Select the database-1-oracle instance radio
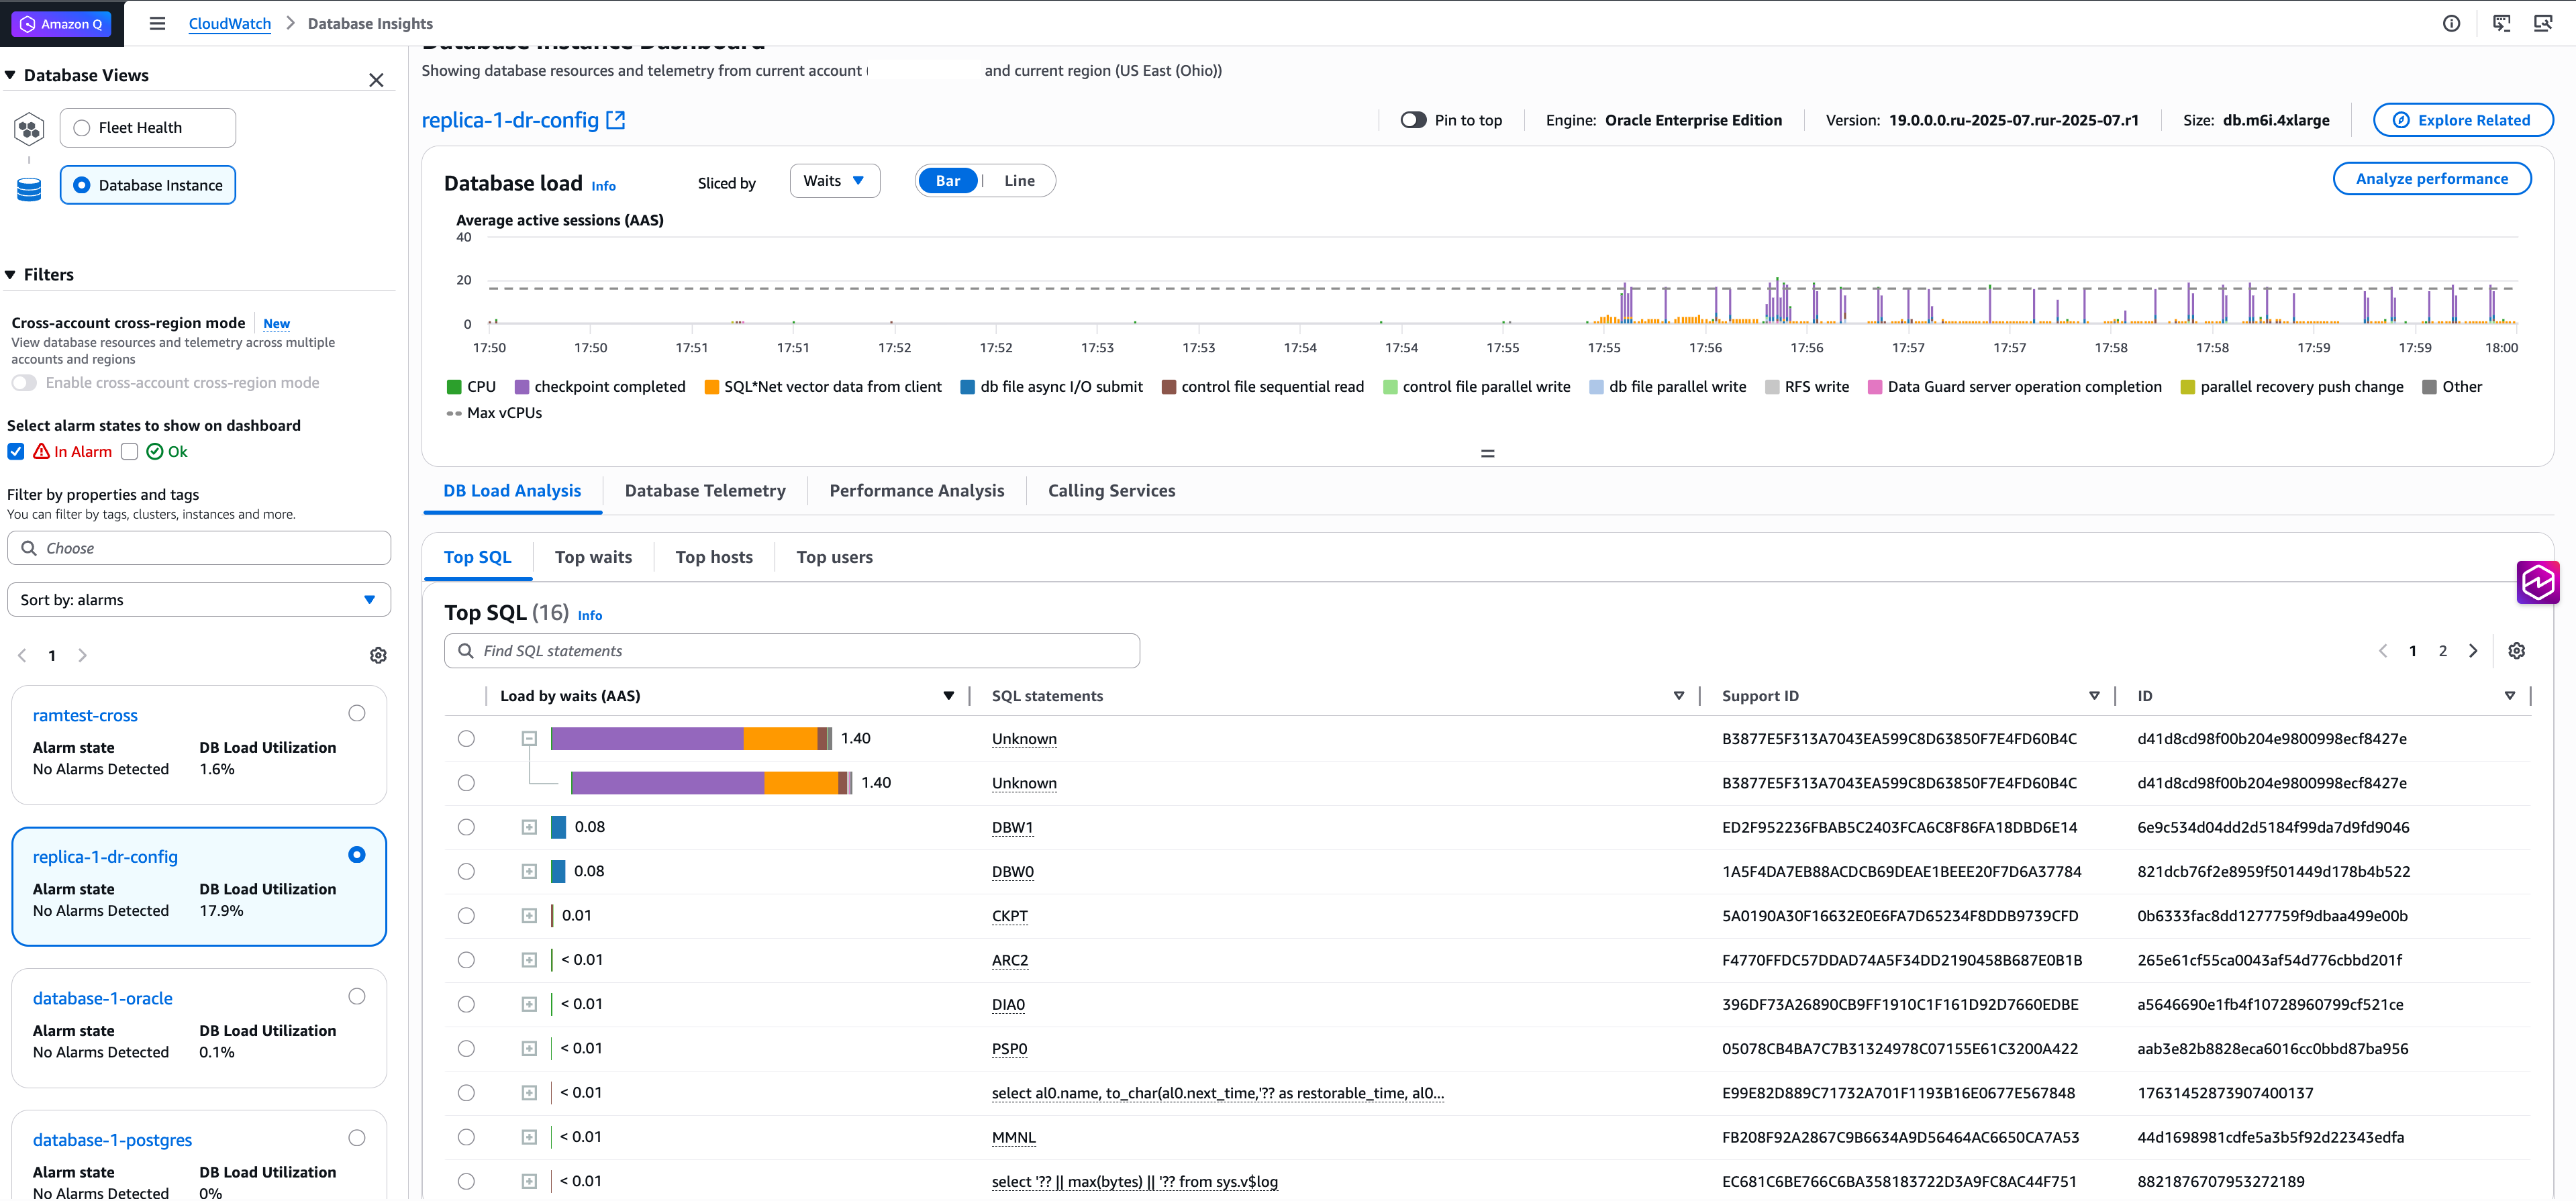Screen dimensions: 2576x1201 [357, 996]
